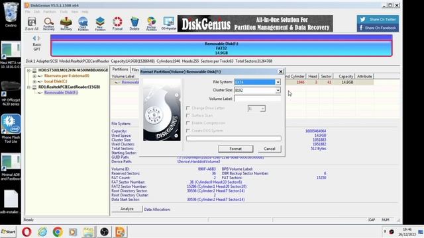Click the DiskGenius app icon in title bar
This screenshot has width=424, height=238.
[26, 5]
